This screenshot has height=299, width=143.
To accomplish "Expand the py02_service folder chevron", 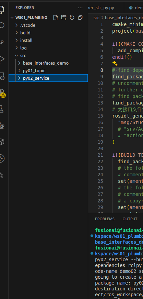I will pyautogui.click(x=19, y=78).
